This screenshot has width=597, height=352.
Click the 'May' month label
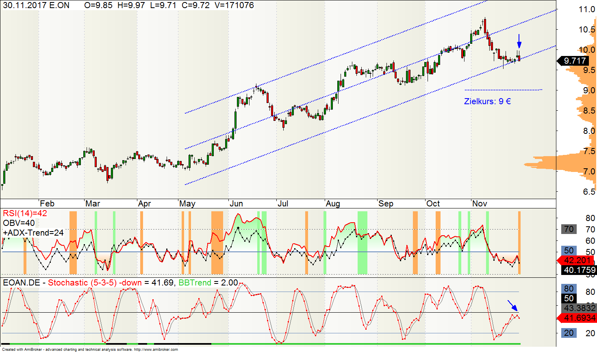point(187,204)
